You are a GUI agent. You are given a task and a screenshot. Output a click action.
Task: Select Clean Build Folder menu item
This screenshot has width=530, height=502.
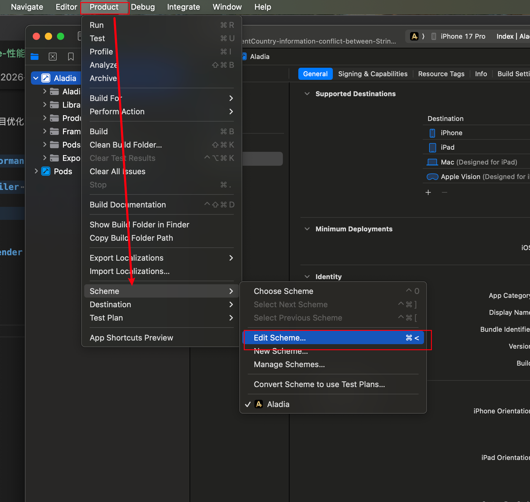162,145
